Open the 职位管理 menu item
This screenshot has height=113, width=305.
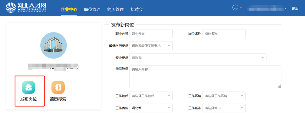92,9
